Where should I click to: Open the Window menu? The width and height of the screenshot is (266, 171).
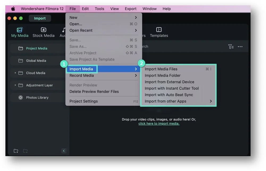click(149, 9)
